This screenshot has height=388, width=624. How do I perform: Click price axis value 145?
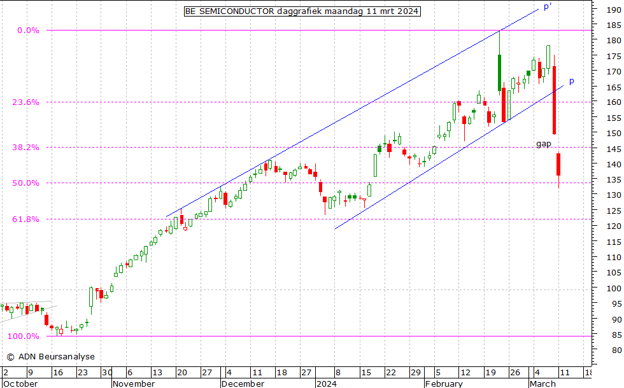point(614,149)
